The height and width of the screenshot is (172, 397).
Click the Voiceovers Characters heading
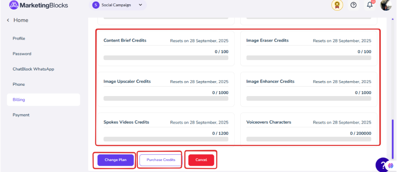point(269,122)
